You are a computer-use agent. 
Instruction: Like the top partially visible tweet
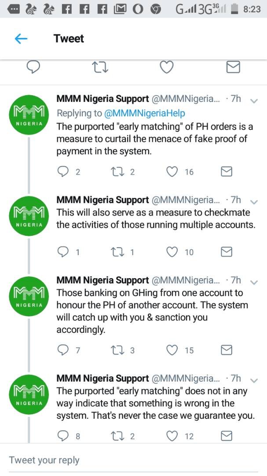pos(166,67)
